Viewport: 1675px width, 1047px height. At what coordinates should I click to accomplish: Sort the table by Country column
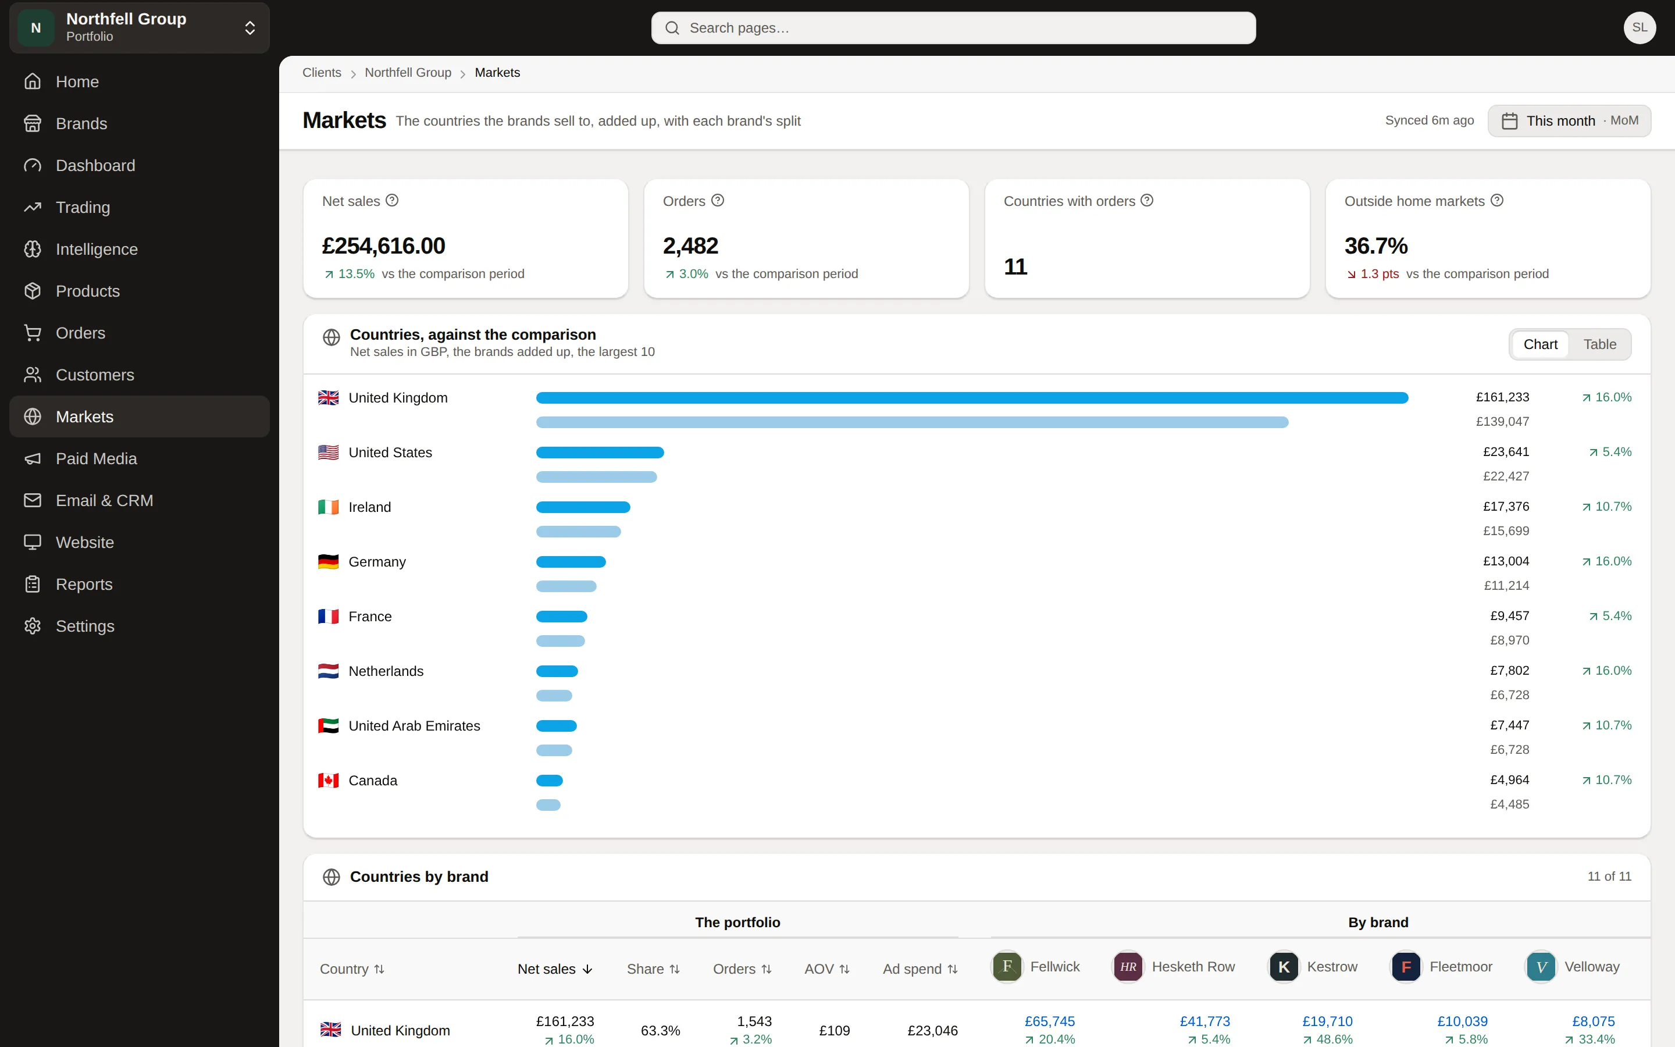pyautogui.click(x=352, y=968)
